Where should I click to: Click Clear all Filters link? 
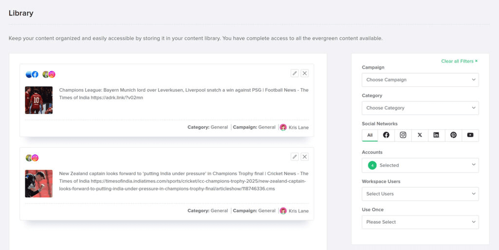click(x=459, y=61)
